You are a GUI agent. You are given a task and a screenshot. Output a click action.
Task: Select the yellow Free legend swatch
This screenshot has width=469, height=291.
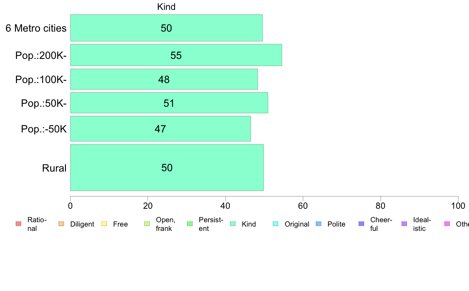(x=104, y=224)
